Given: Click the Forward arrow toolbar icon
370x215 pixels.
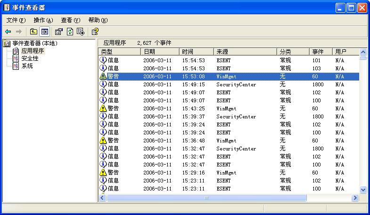Looking at the screenshot, I should [19, 32].
